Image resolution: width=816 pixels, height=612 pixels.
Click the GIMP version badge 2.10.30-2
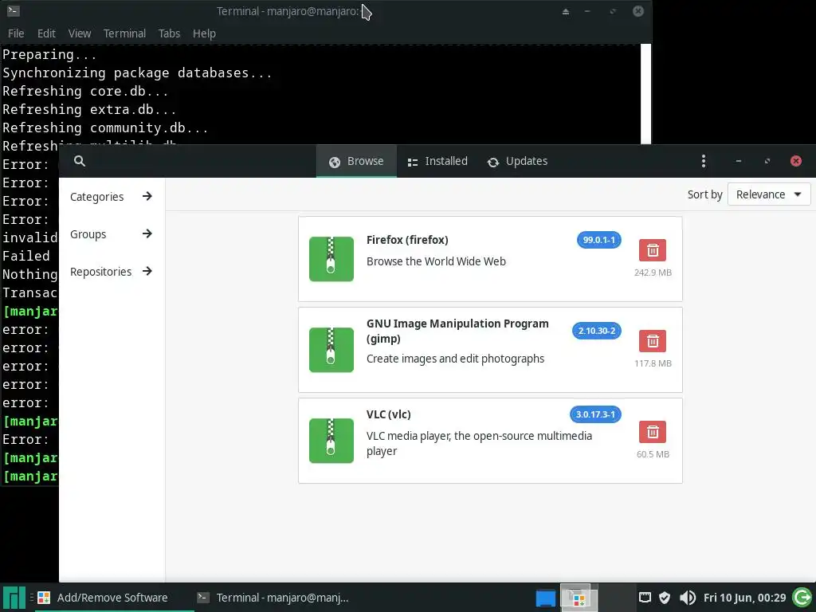point(596,331)
